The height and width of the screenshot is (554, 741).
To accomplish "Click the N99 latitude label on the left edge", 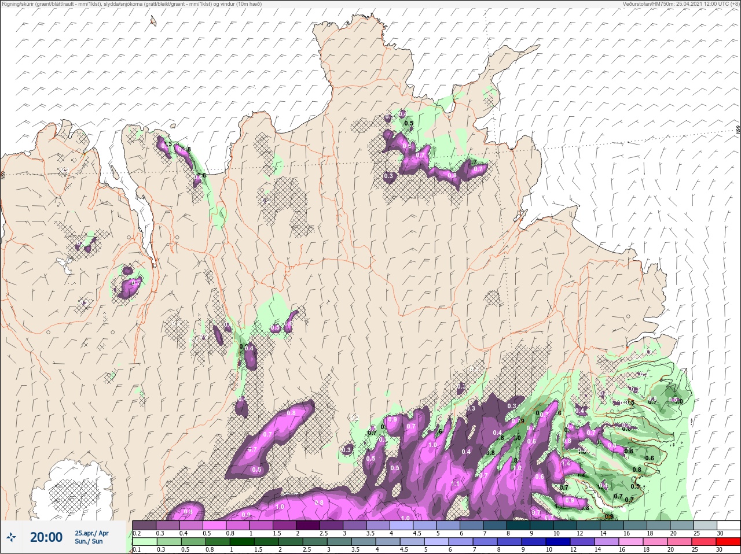I will (3, 174).
